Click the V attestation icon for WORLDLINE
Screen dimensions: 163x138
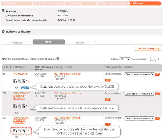(x=24, y=81)
